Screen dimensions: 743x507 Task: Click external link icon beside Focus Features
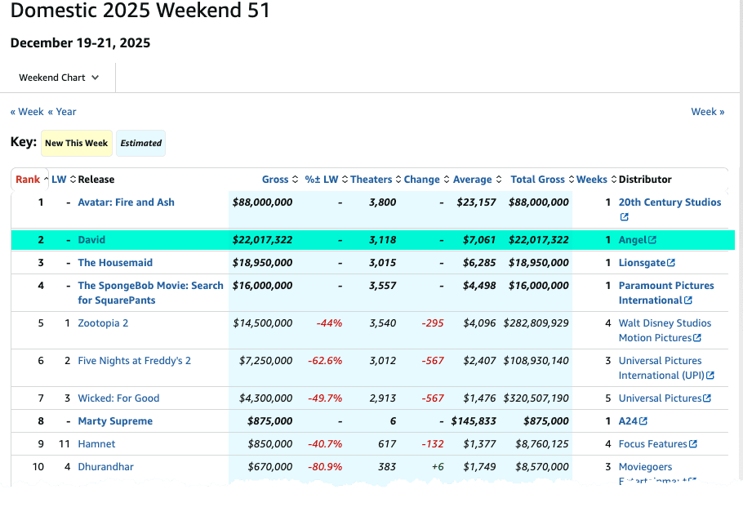pos(693,444)
